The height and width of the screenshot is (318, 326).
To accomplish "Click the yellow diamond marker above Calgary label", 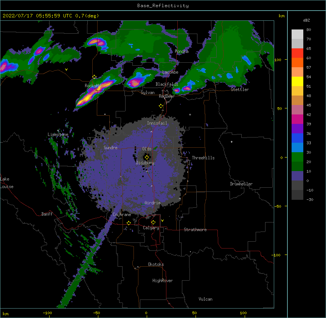I will click(x=153, y=222).
